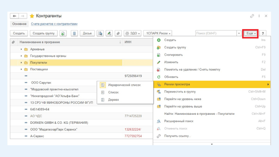This screenshot has height=157, width=279.
Task: Select Иерархический список view mode
Action: click(124, 85)
